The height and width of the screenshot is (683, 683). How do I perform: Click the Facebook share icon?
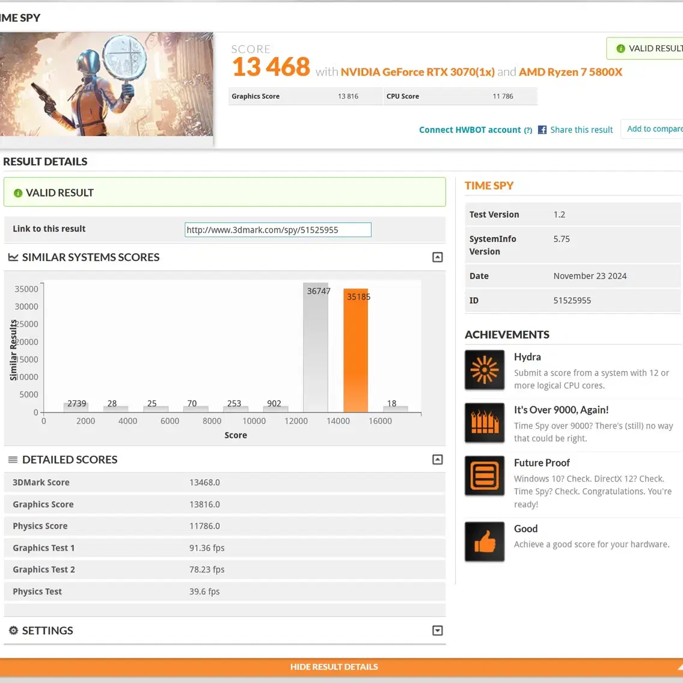[x=542, y=130]
